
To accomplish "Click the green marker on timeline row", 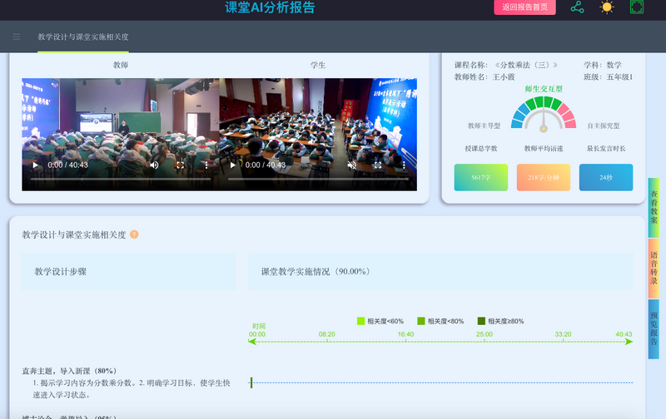I will click(x=251, y=382).
